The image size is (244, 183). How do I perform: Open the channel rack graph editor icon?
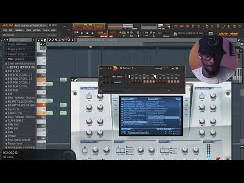pyautogui.click(x=172, y=68)
